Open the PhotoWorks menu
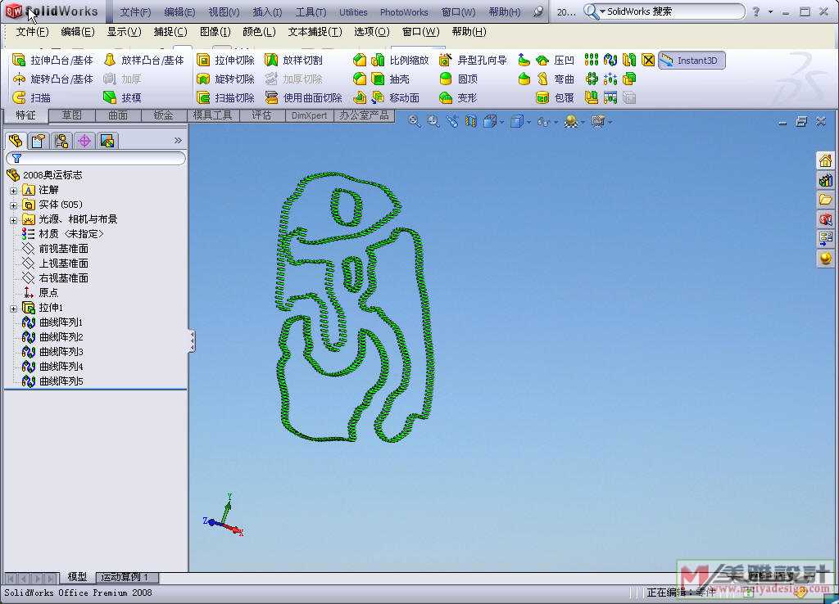 [404, 11]
